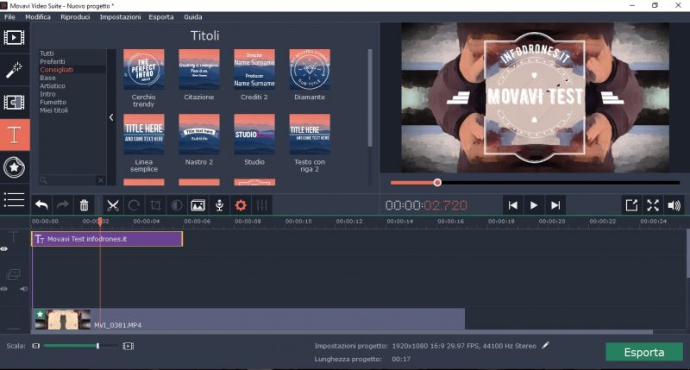Open the More tools list icon

click(x=14, y=199)
